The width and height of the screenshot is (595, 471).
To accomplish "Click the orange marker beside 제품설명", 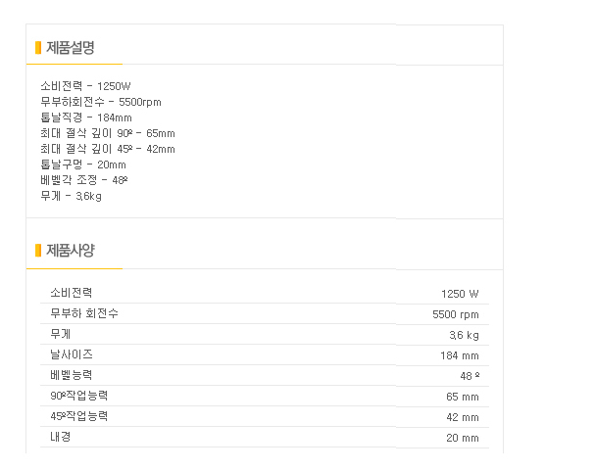I will click(38, 48).
